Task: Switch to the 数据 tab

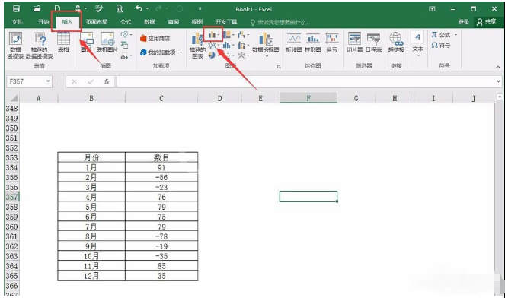Action: 149,22
